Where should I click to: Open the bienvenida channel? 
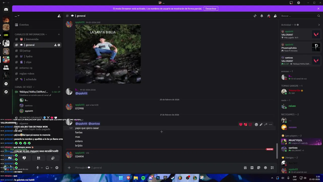(37, 39)
